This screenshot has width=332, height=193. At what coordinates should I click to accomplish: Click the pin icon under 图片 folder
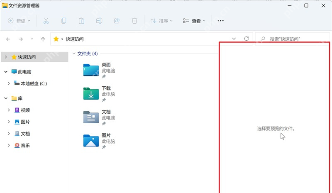pos(104,147)
